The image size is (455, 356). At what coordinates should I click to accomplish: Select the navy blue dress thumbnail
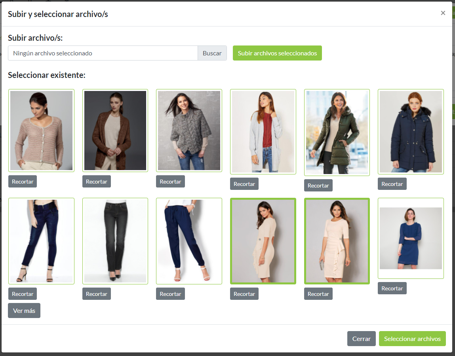coord(411,238)
